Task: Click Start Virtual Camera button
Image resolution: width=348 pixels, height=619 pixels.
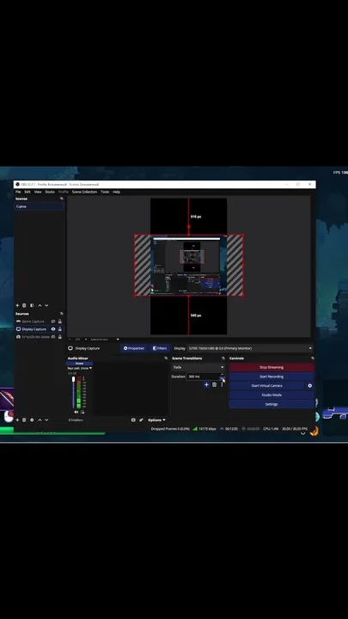Action: [267, 386]
